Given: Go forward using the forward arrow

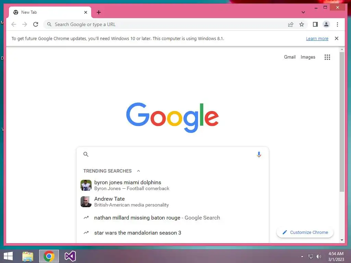Looking at the screenshot, I should (25, 24).
